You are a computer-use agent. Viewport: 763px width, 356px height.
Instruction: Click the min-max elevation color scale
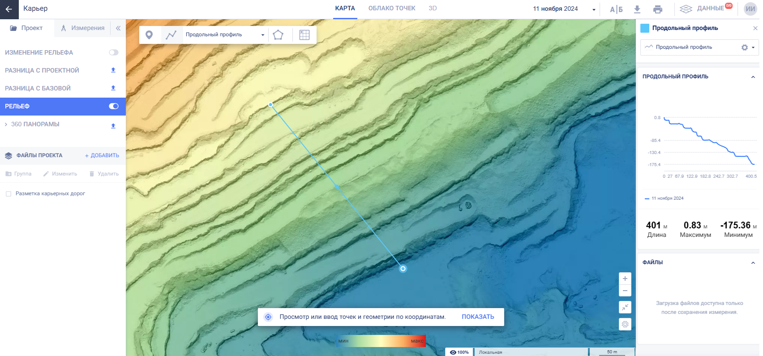(381, 341)
